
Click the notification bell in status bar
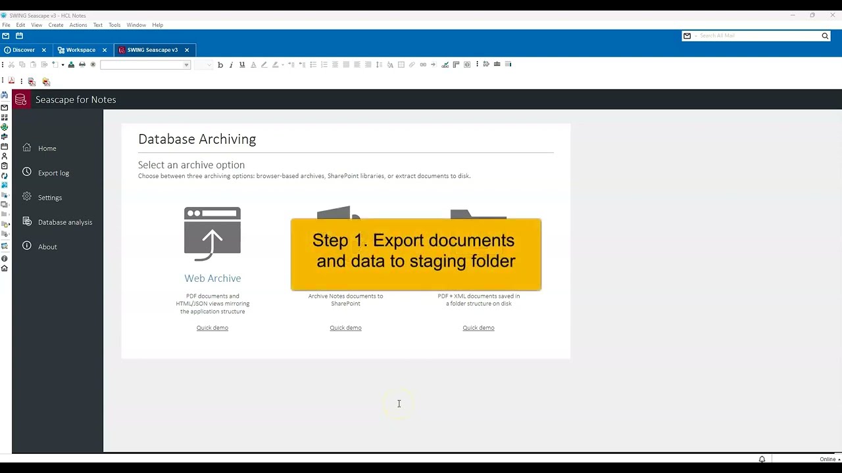[762, 459]
